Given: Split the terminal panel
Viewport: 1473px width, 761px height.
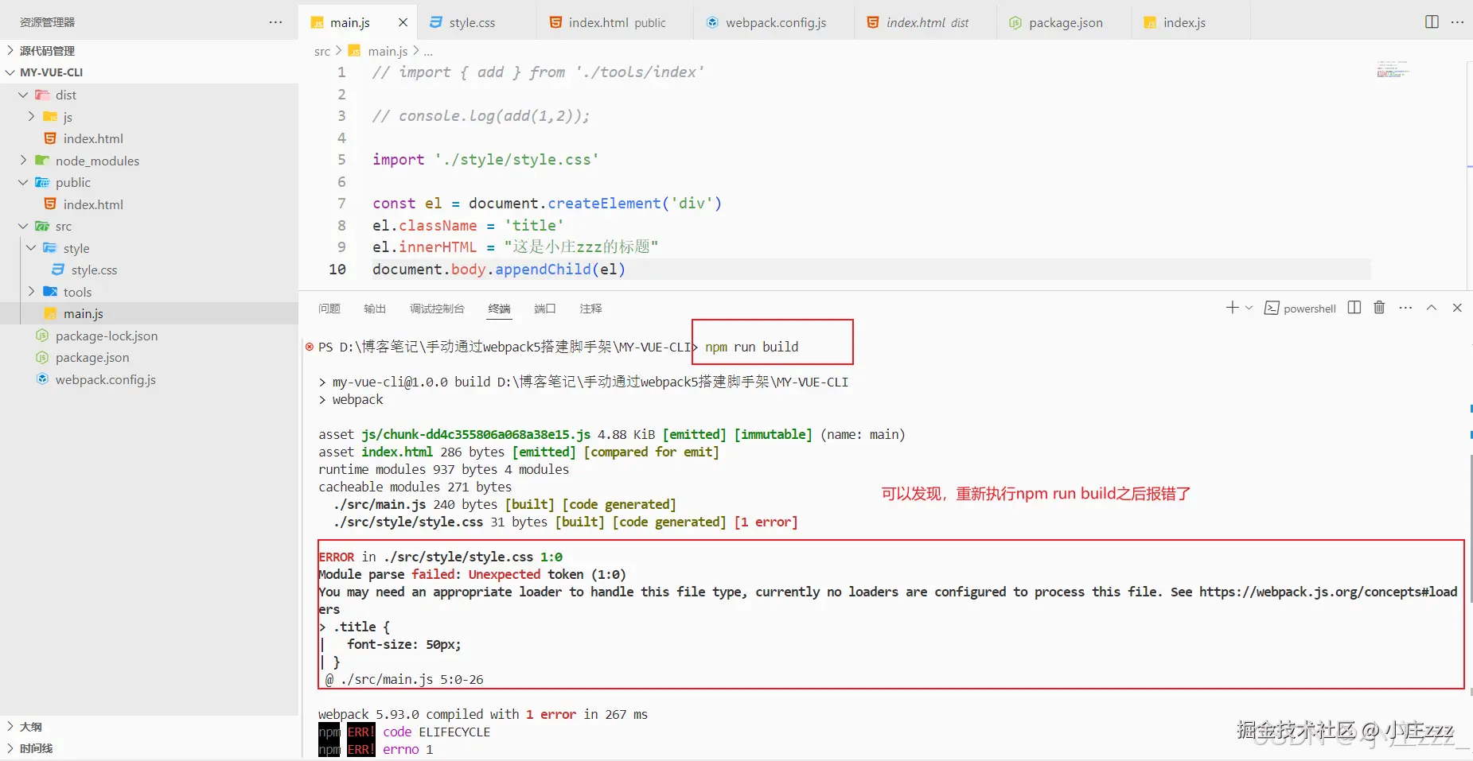Looking at the screenshot, I should pos(1354,308).
